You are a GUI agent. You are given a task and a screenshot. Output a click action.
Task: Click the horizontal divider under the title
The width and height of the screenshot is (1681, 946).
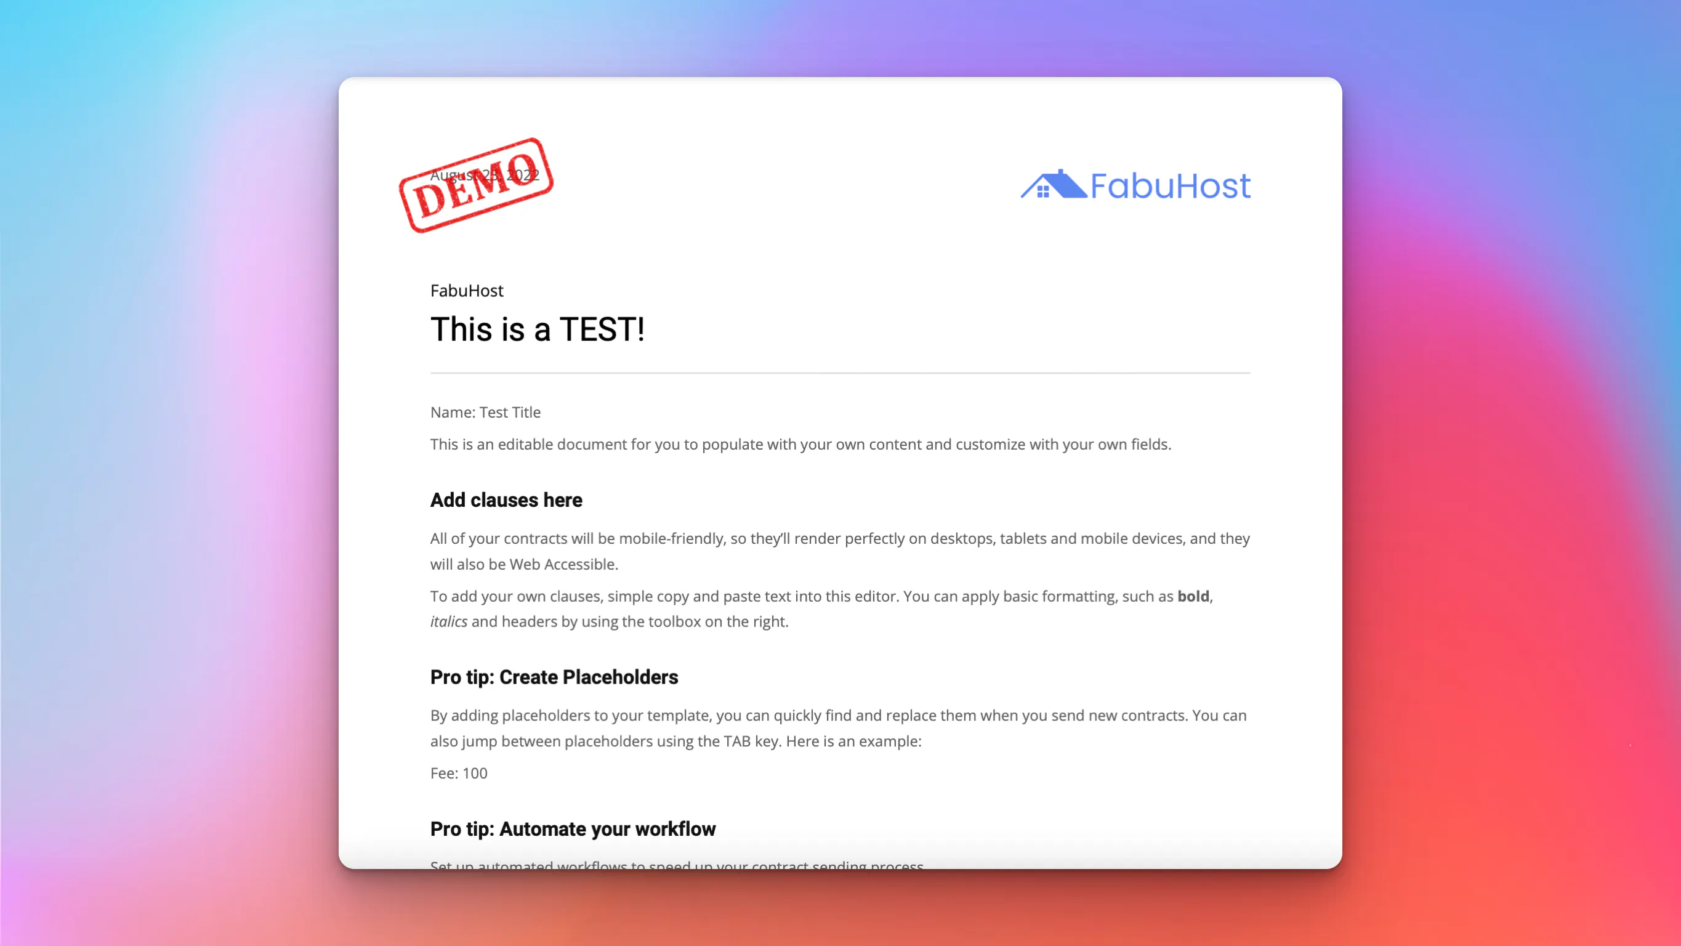pos(839,373)
